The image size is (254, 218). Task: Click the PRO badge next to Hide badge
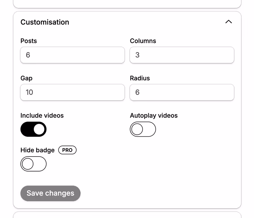pos(67,150)
